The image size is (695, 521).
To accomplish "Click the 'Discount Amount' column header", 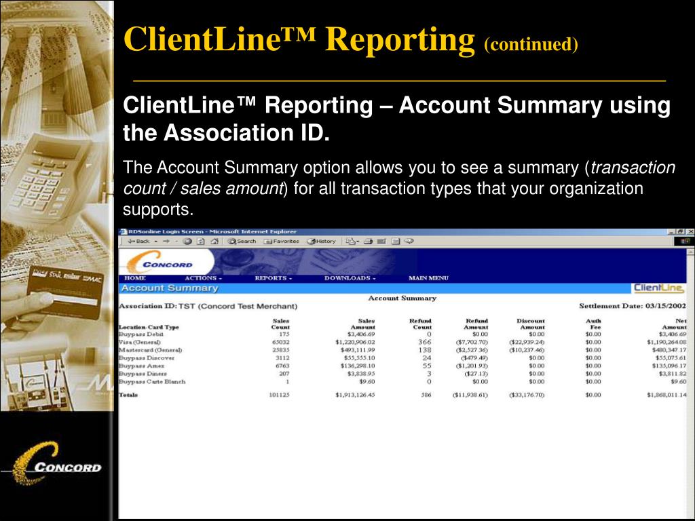I will point(531,324).
